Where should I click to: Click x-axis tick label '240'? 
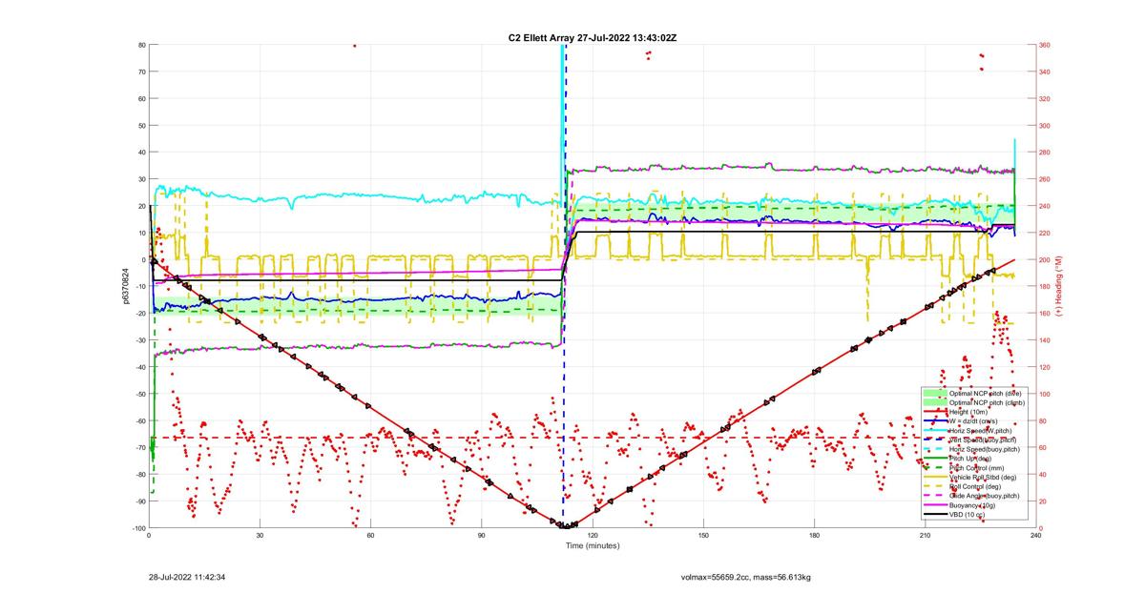1035,536
